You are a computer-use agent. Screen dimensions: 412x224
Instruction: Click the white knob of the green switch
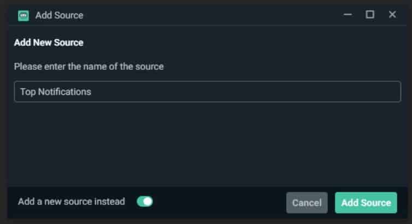[148, 202]
